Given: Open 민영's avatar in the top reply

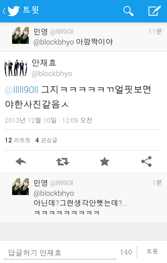Looking at the screenshot, I should click(21, 35).
